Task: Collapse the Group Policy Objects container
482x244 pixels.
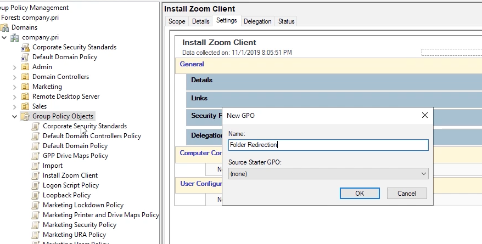Action: [15, 116]
